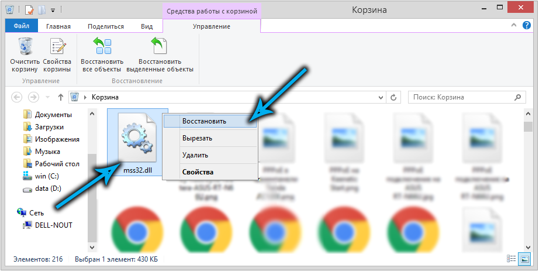
Task: Choose Удалить in the context menu
Action: tap(210, 155)
